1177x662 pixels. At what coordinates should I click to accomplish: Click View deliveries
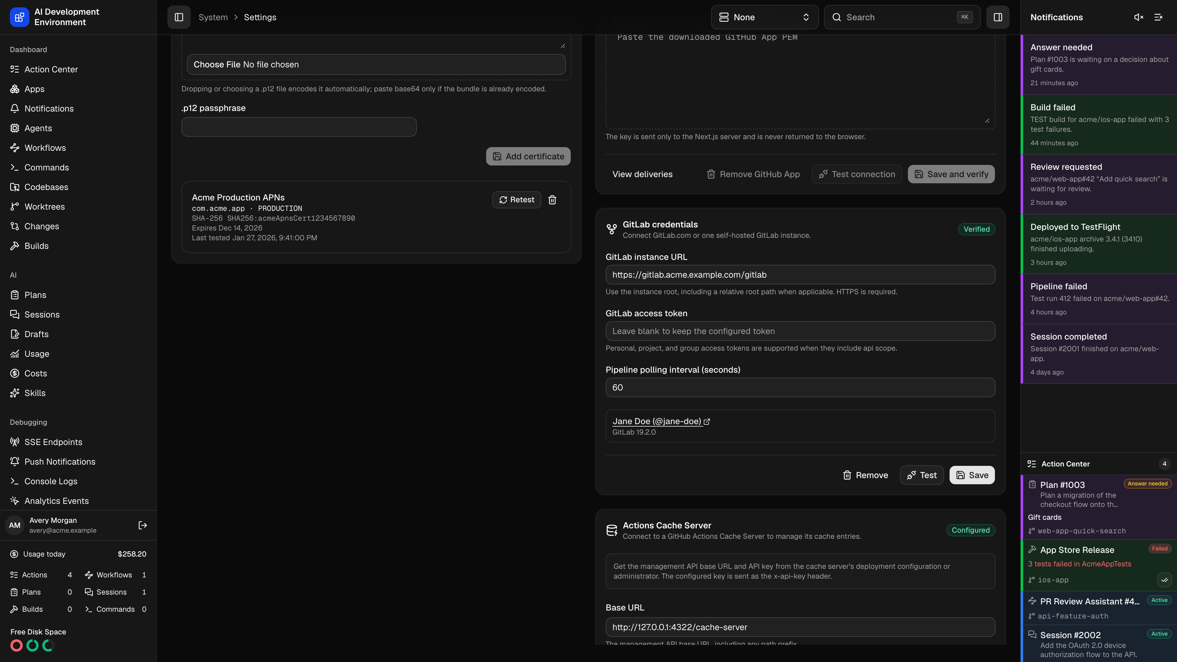[x=642, y=174]
